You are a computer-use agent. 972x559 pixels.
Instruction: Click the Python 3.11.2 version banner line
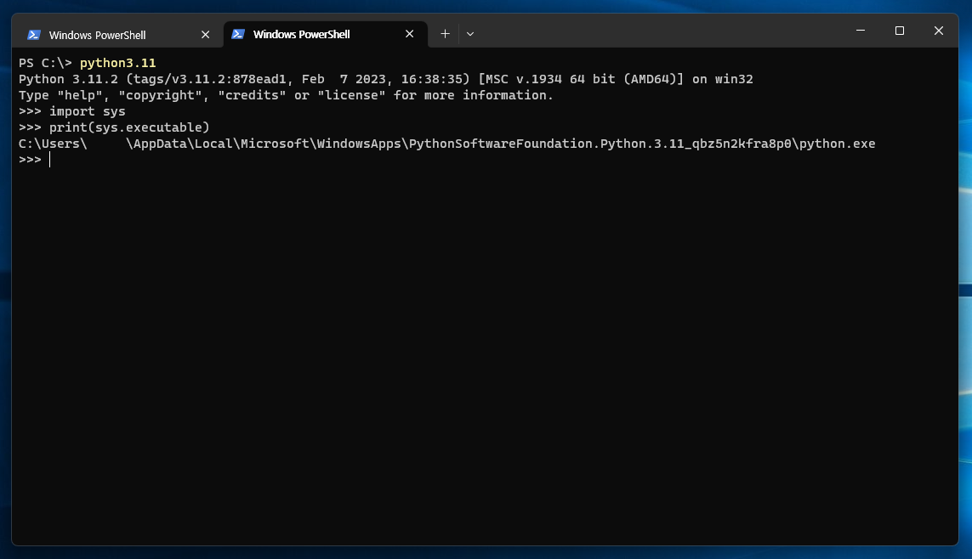coord(385,79)
